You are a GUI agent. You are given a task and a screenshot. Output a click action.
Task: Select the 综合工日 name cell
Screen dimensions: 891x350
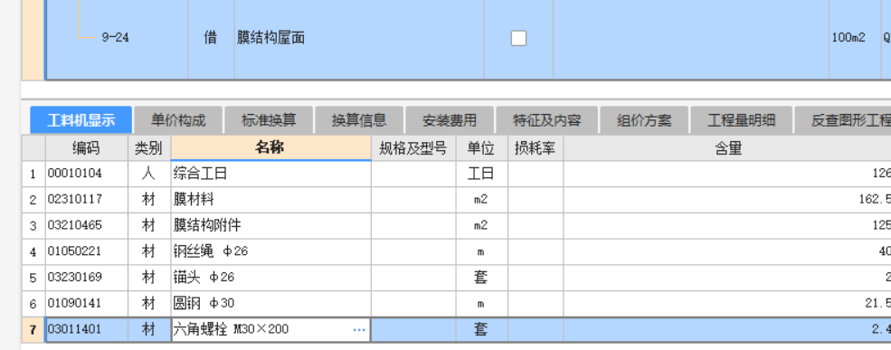point(270,174)
